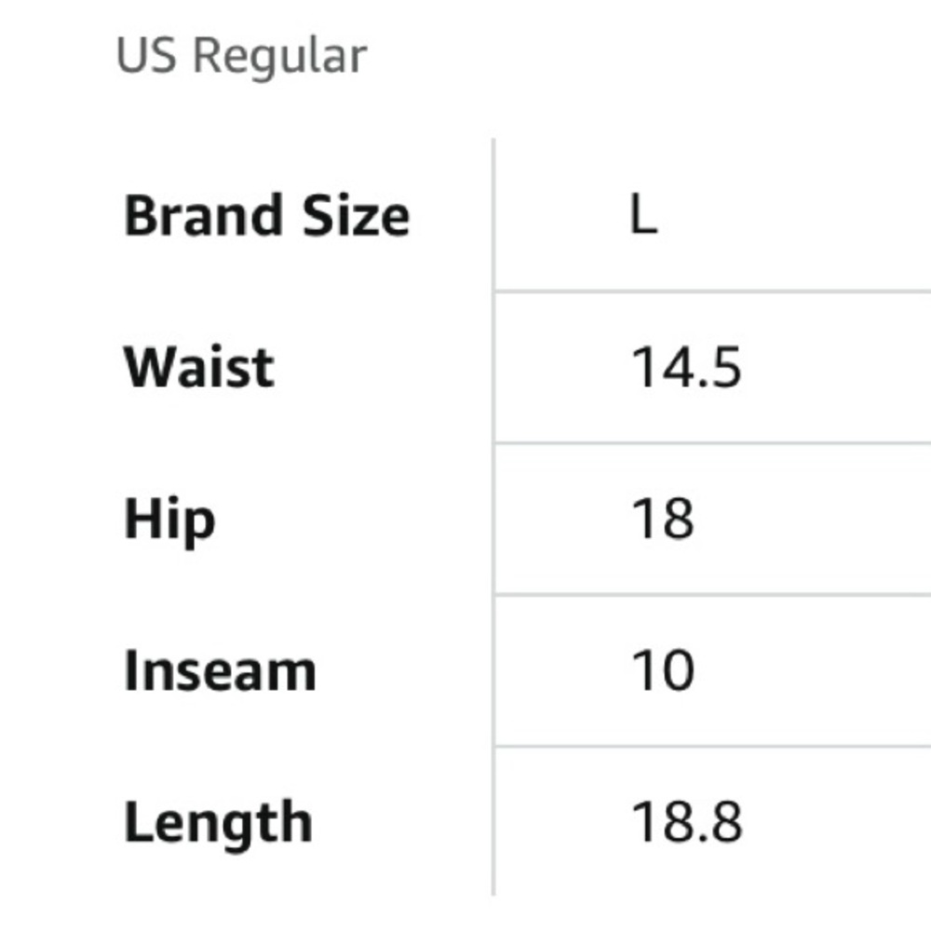Click the divider line beneath the L cell
The width and height of the screenshot is (931, 931).
(x=712, y=291)
